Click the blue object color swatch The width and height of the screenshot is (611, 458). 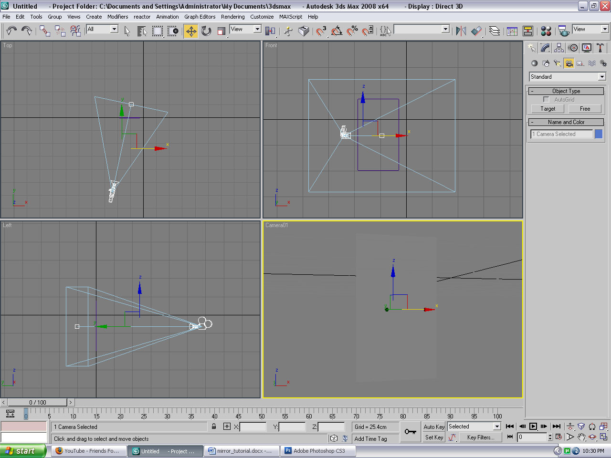pos(599,134)
